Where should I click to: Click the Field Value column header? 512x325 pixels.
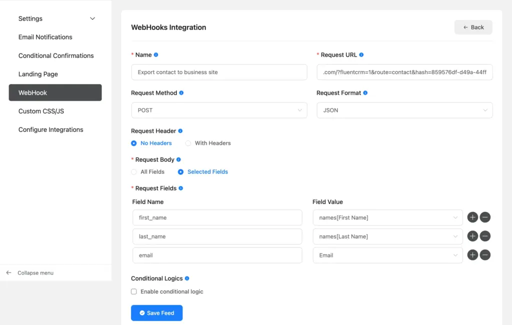[x=327, y=202]
